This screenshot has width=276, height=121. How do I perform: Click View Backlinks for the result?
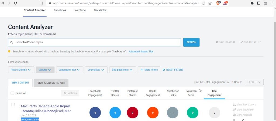tap(243, 110)
